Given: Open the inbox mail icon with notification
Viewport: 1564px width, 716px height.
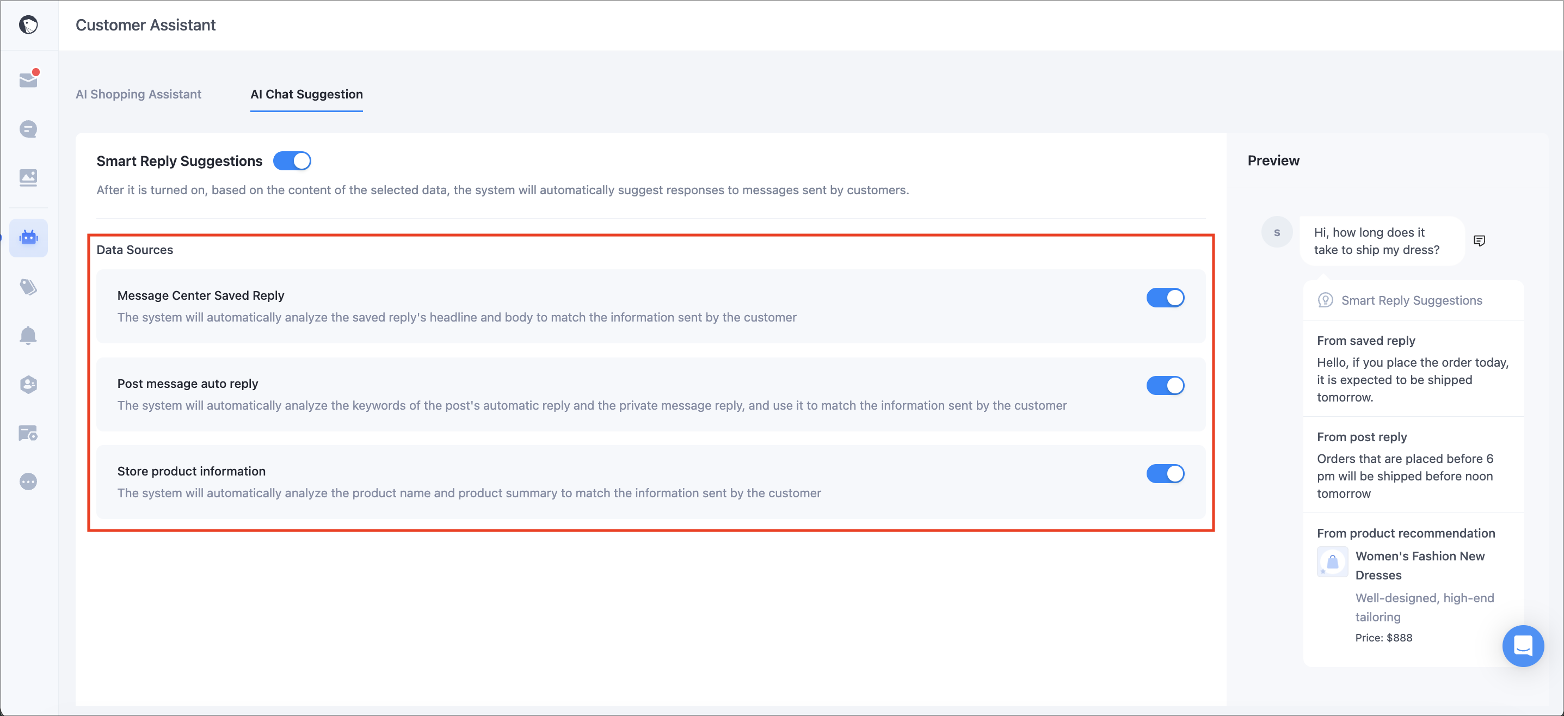Looking at the screenshot, I should coord(28,79).
